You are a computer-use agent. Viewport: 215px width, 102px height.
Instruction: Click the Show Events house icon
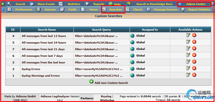pos(32,4)
